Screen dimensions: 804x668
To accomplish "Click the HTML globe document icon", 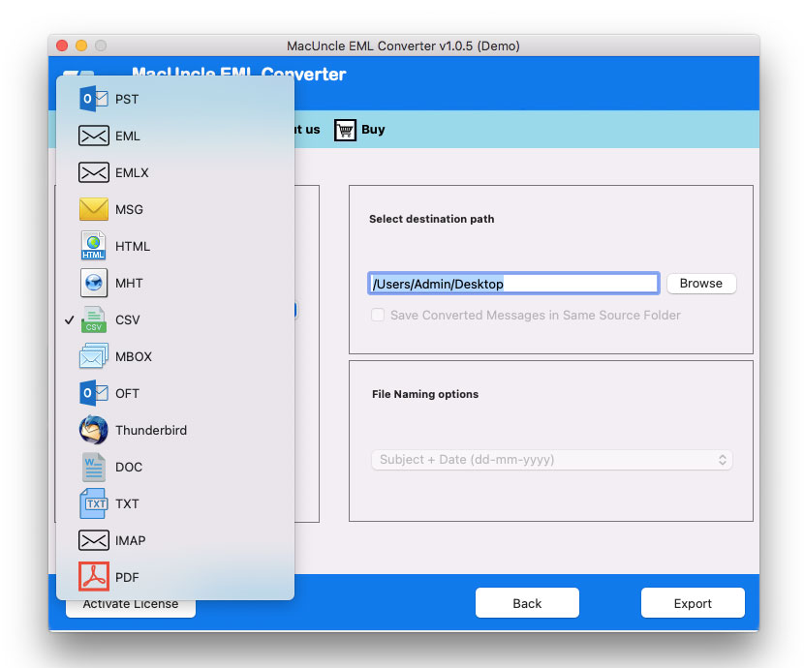I will point(93,246).
